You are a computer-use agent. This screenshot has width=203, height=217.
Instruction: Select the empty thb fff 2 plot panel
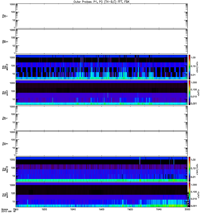(101, 42)
